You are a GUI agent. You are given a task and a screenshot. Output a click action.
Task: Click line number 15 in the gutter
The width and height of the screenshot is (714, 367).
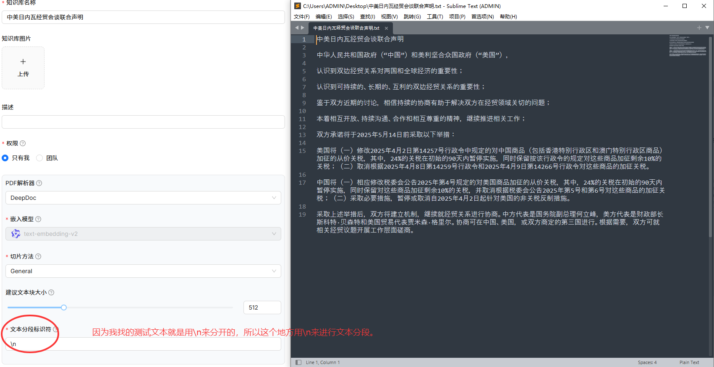pos(302,151)
